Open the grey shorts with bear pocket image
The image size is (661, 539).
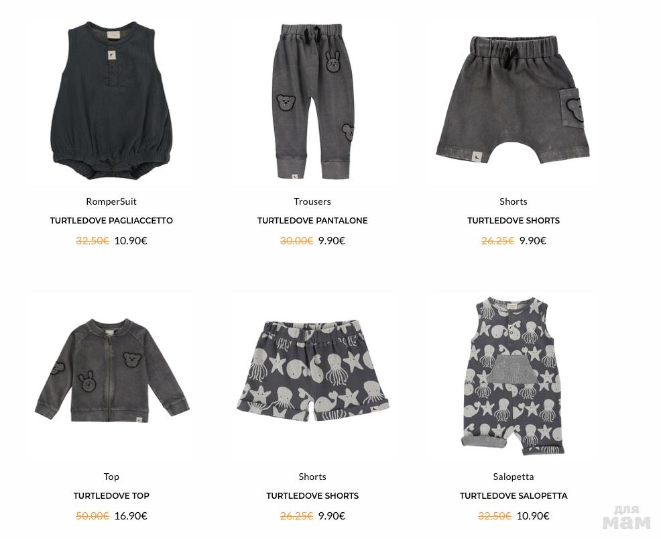point(513,100)
